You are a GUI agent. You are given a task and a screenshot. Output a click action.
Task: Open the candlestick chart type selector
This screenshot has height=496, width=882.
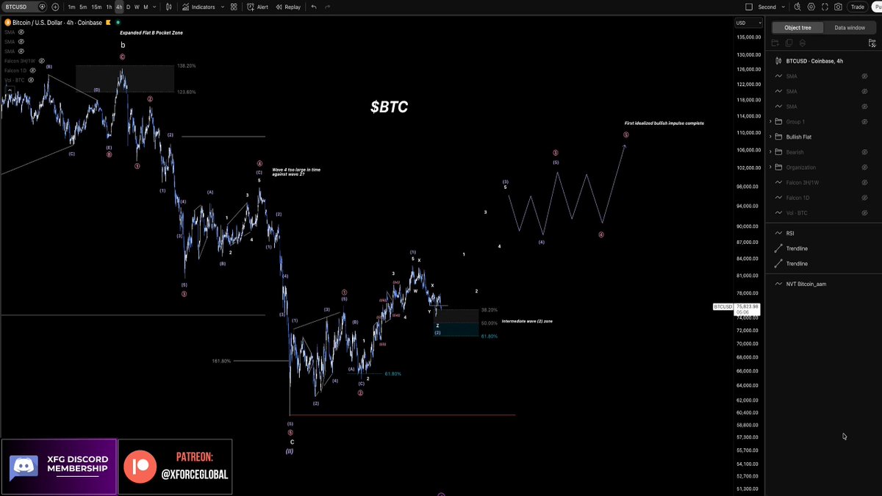tap(170, 7)
